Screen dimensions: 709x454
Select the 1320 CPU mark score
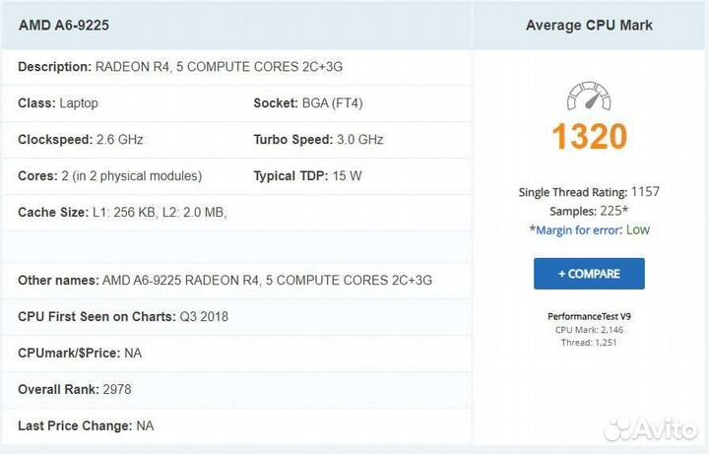coord(589,136)
